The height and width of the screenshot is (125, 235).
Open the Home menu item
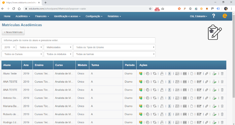pyautogui.click(x=7, y=16)
